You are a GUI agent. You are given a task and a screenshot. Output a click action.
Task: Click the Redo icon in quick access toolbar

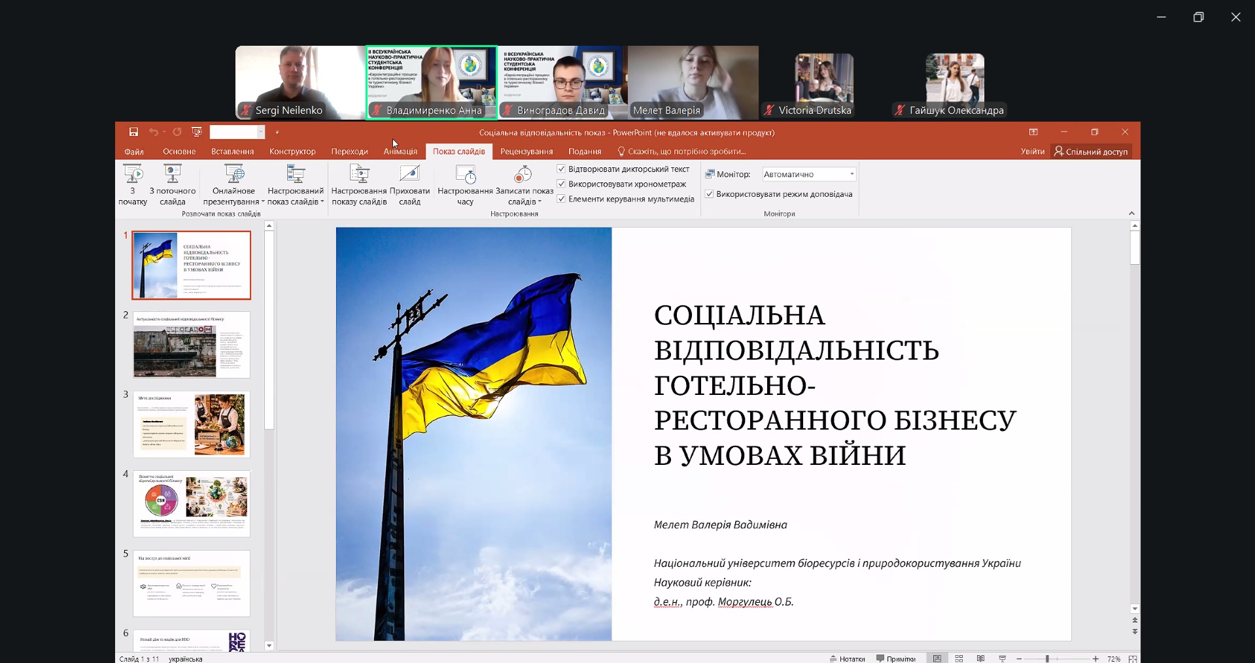click(x=177, y=132)
